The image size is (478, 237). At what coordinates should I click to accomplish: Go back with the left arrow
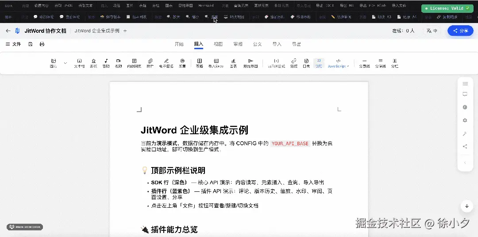point(8,31)
